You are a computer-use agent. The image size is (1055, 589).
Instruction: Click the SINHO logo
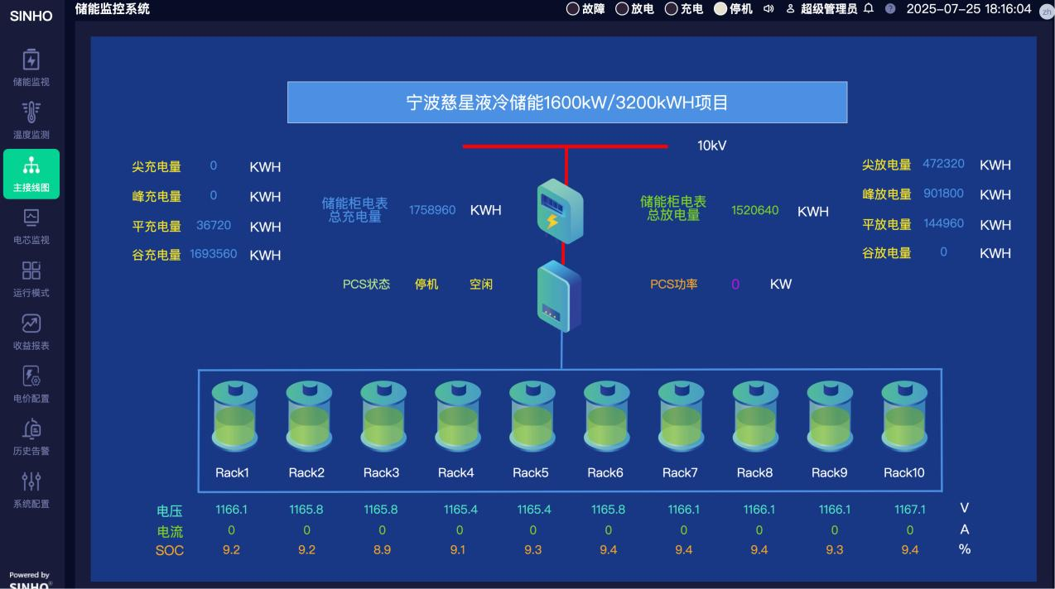click(x=31, y=16)
